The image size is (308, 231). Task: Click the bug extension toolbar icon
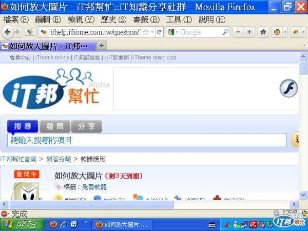tap(296, 32)
